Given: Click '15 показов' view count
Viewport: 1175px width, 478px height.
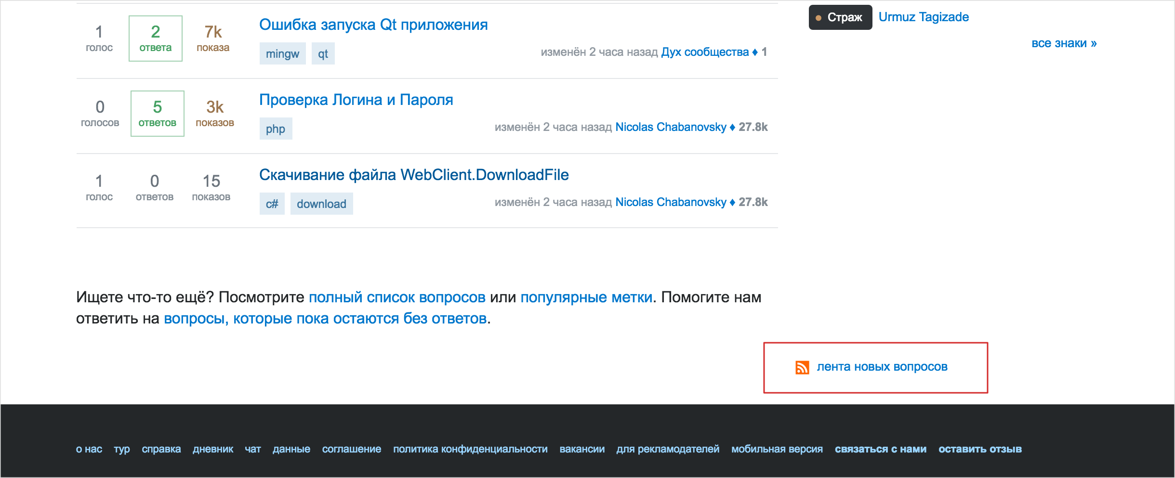Looking at the screenshot, I should pos(211,188).
